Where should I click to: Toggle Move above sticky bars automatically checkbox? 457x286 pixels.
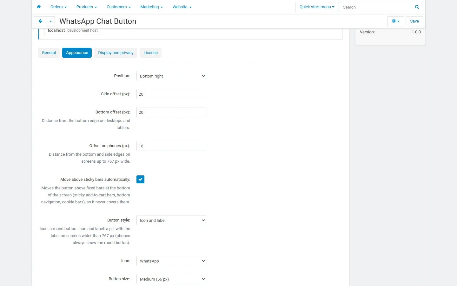coord(140,180)
